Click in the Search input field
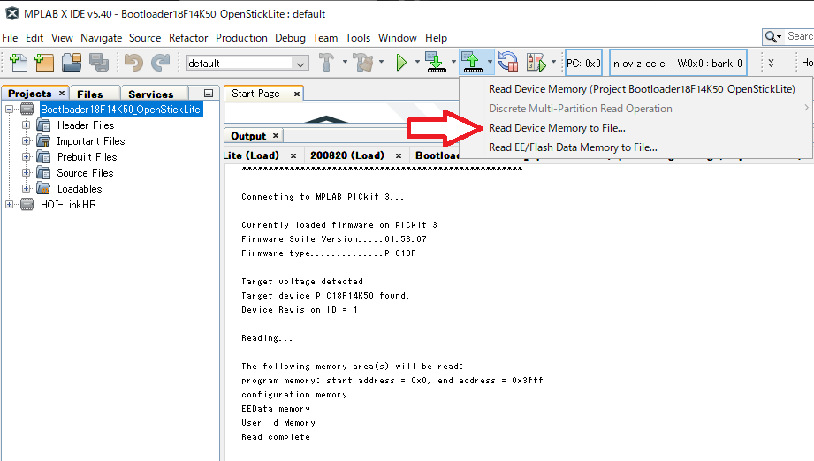814x461 pixels. click(x=800, y=36)
